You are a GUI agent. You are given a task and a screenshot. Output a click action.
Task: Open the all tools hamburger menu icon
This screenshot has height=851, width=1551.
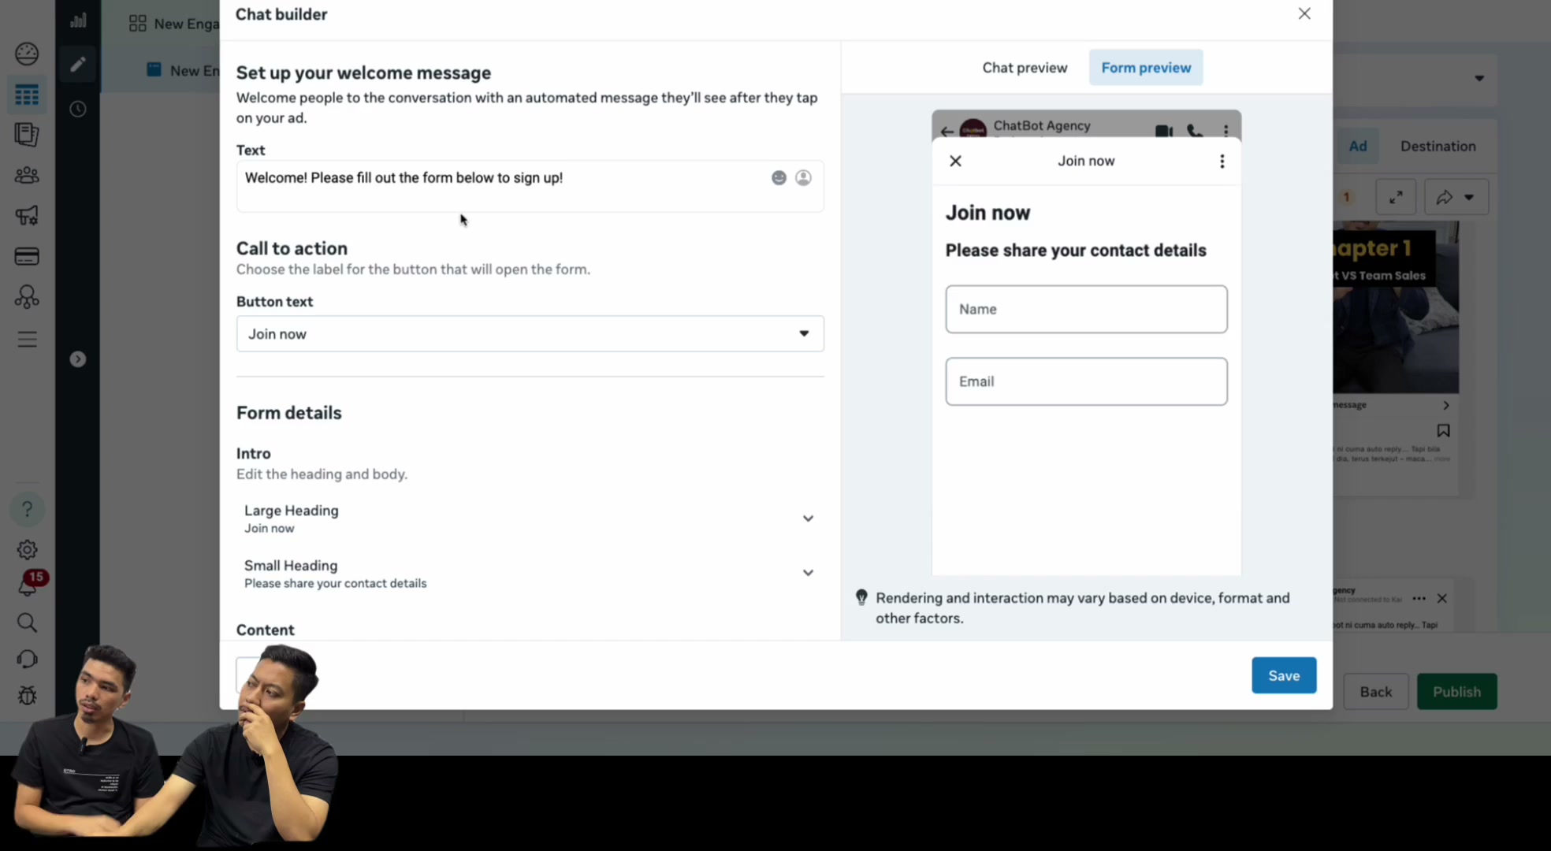pyautogui.click(x=27, y=340)
